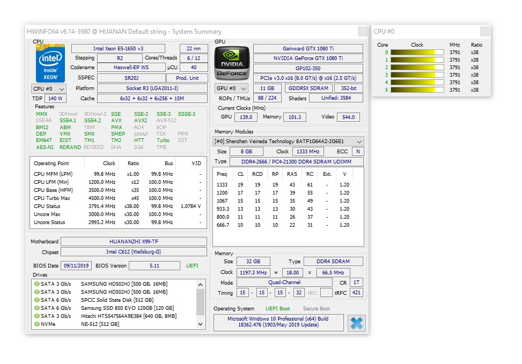Click the tRFC 421 field
Image resolution: width=522 pixels, height=364 pixels.
(356, 293)
